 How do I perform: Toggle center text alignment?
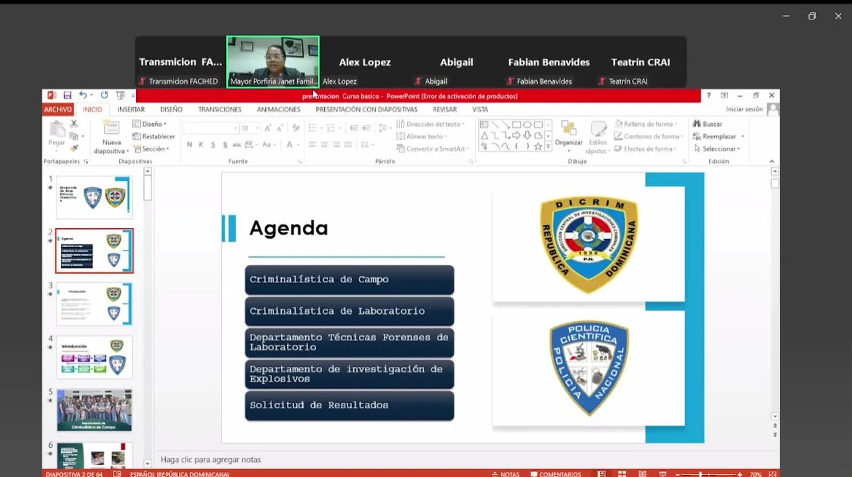[x=324, y=144]
